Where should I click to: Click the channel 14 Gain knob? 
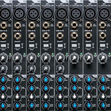32,58
